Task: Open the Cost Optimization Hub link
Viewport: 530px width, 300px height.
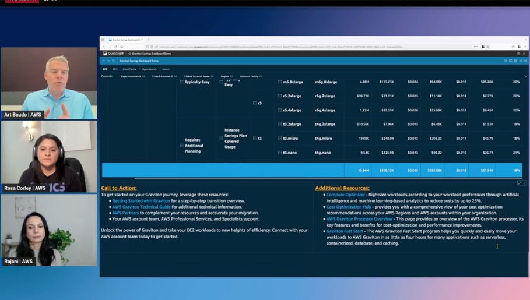Action: pyautogui.click(x=349, y=207)
